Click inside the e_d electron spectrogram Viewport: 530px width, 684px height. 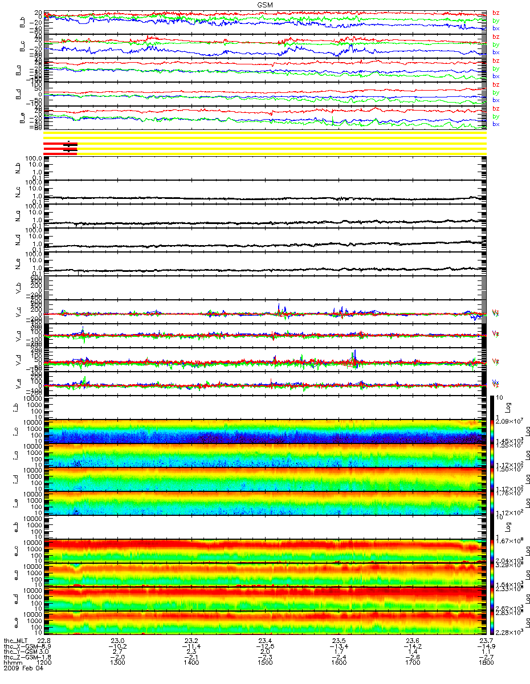[264, 599]
